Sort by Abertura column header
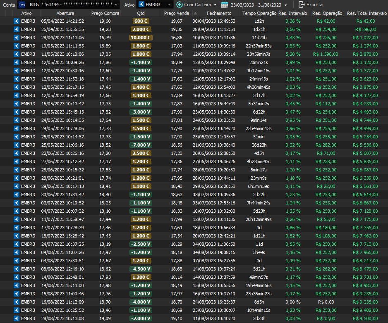 (65, 13)
